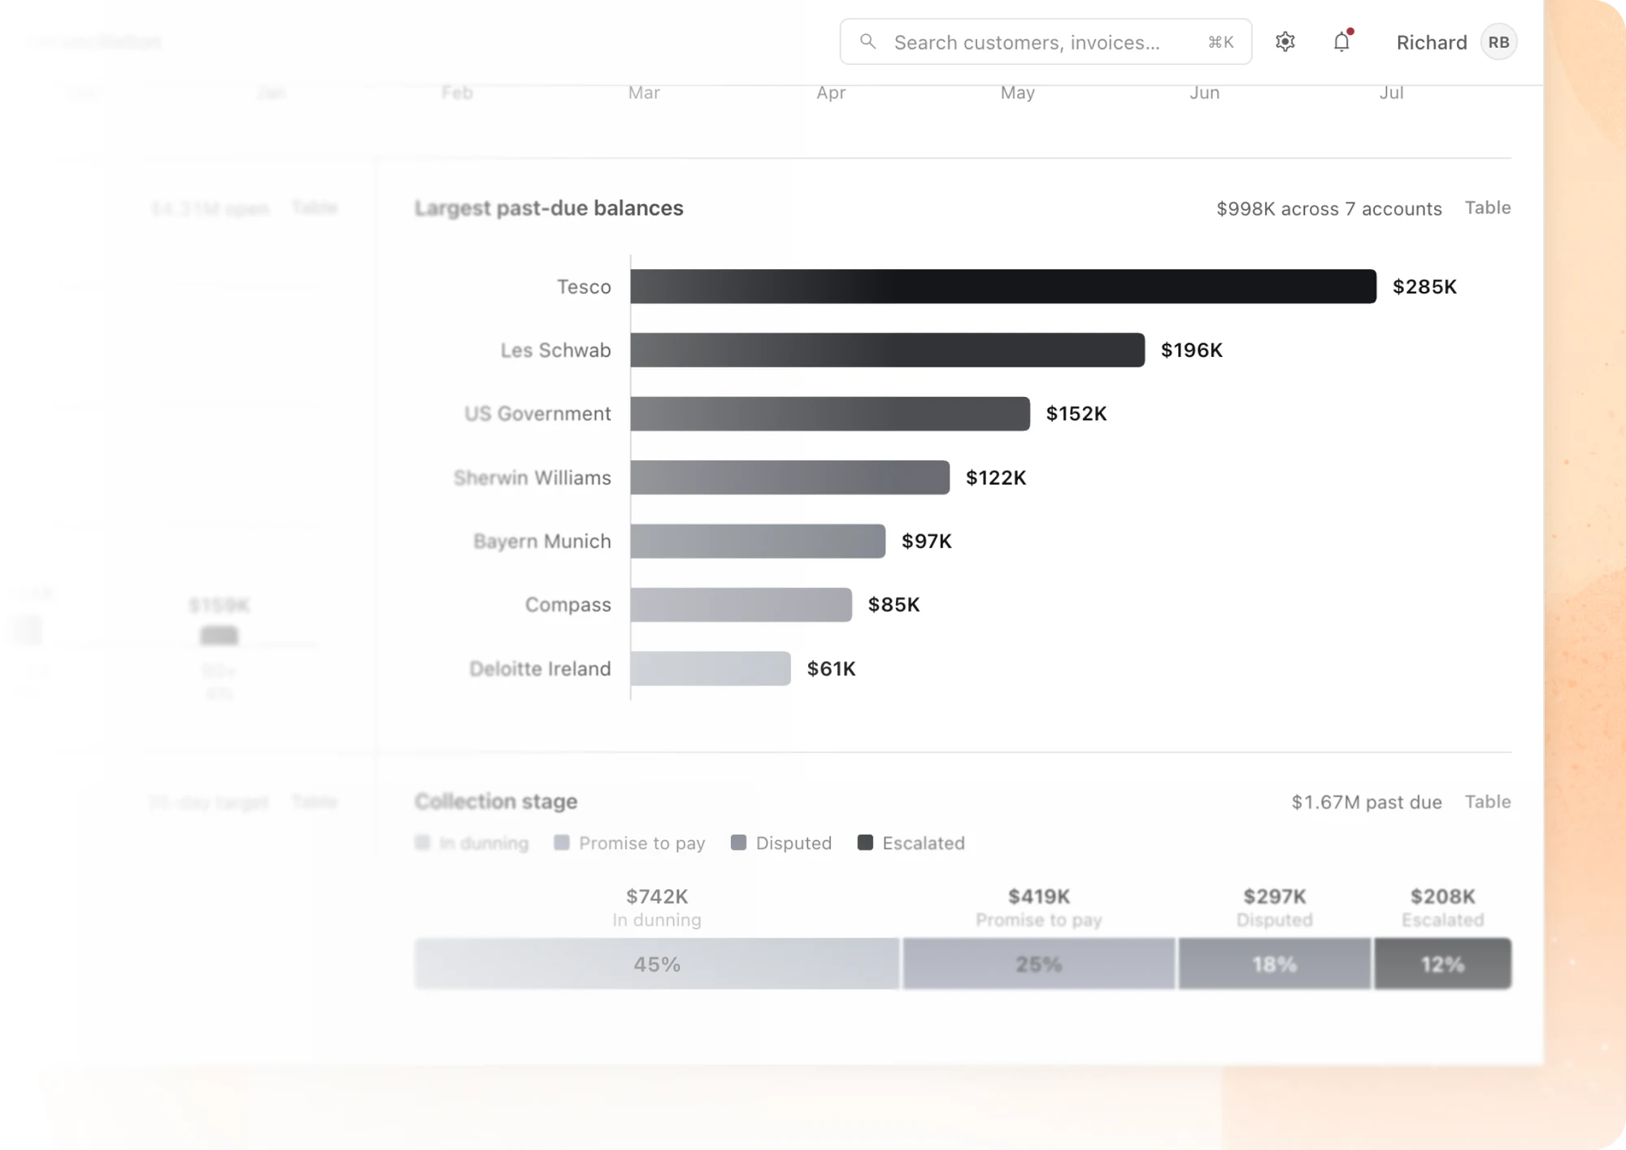Click the 12% Escalated segment

tap(1443, 964)
